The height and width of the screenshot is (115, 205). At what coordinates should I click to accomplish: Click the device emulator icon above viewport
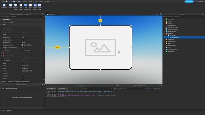[x=161, y=14]
